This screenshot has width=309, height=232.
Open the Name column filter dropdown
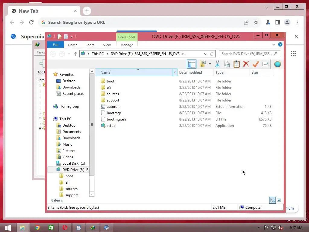(x=175, y=72)
